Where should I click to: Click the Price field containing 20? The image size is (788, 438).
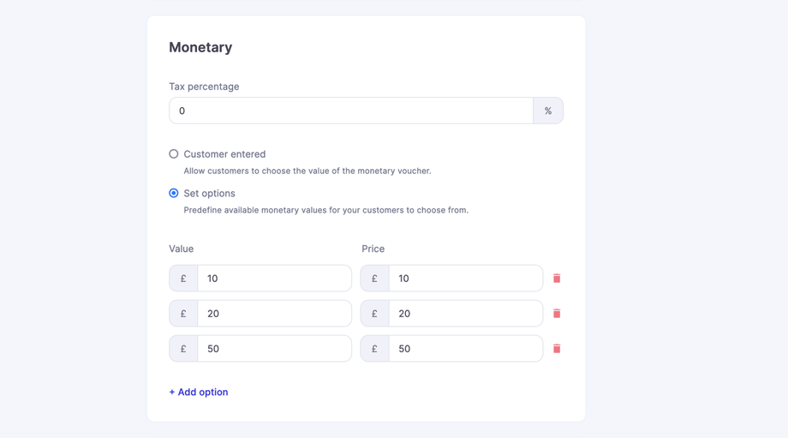coord(465,314)
